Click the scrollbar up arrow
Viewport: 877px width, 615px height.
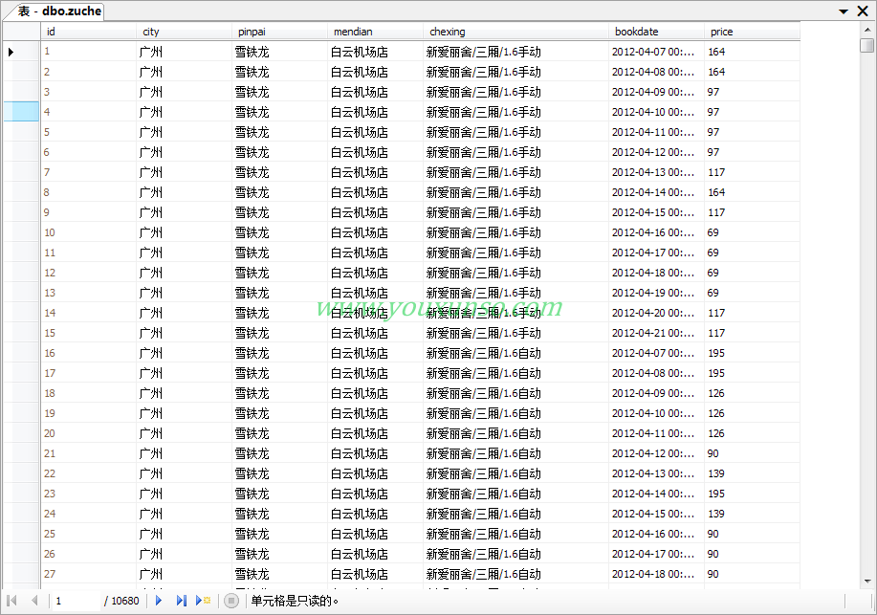(x=866, y=29)
